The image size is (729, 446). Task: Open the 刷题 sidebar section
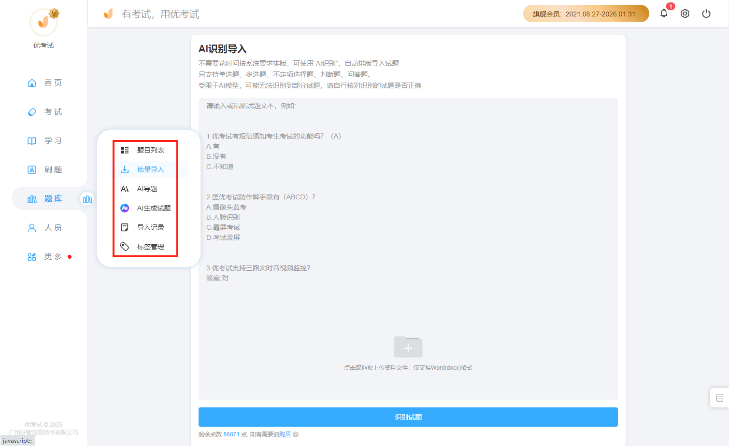click(53, 170)
